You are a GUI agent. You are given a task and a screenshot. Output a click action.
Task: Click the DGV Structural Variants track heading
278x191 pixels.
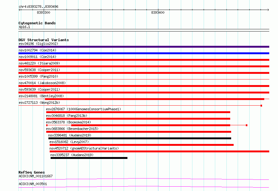click(44, 40)
